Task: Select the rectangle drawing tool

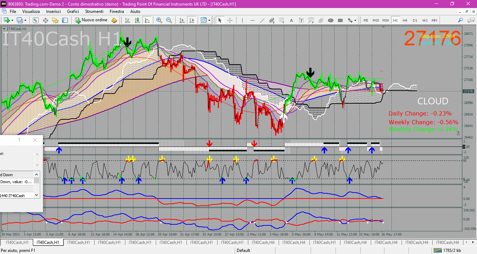Action: tap(340, 20)
